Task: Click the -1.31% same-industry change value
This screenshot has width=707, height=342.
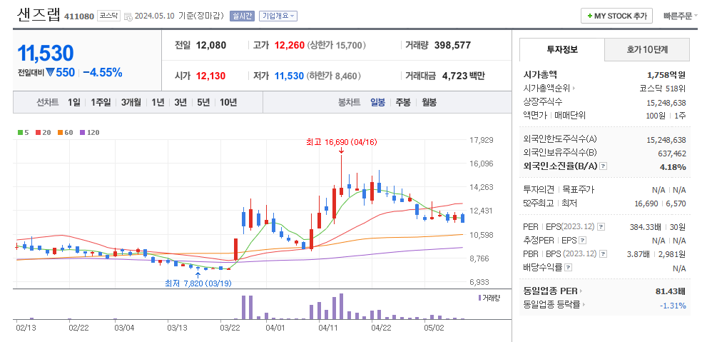Action: [x=673, y=306]
